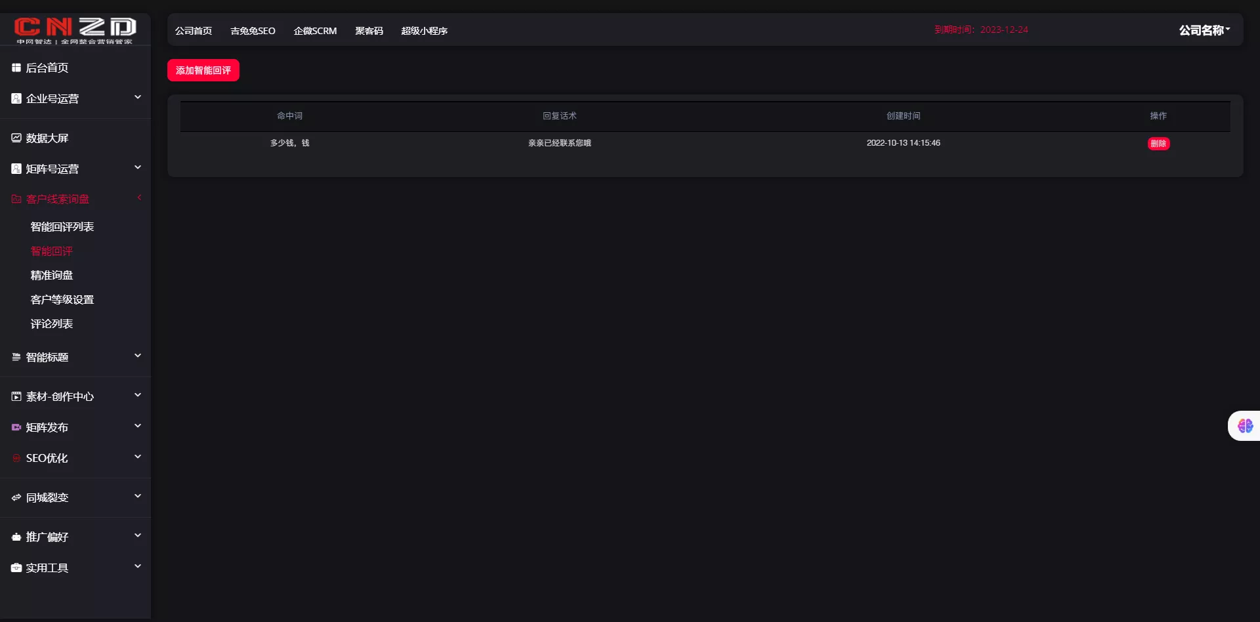Click the 企业号运营 sidebar icon
The height and width of the screenshot is (622, 1260).
[16, 98]
